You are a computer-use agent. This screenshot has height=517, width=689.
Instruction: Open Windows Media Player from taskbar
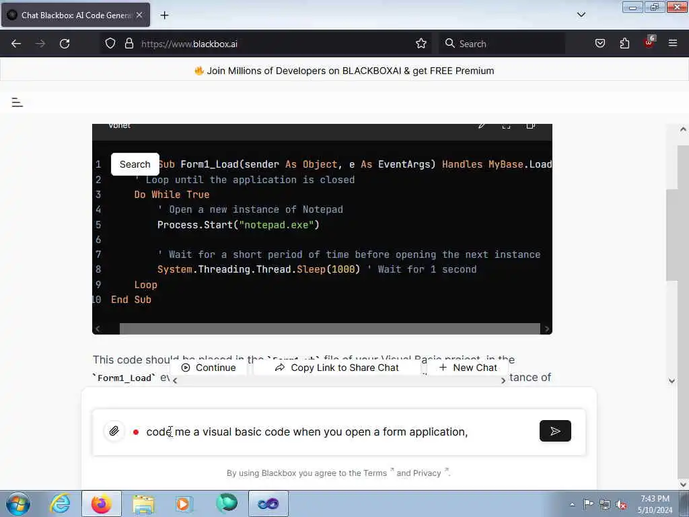coord(184,504)
